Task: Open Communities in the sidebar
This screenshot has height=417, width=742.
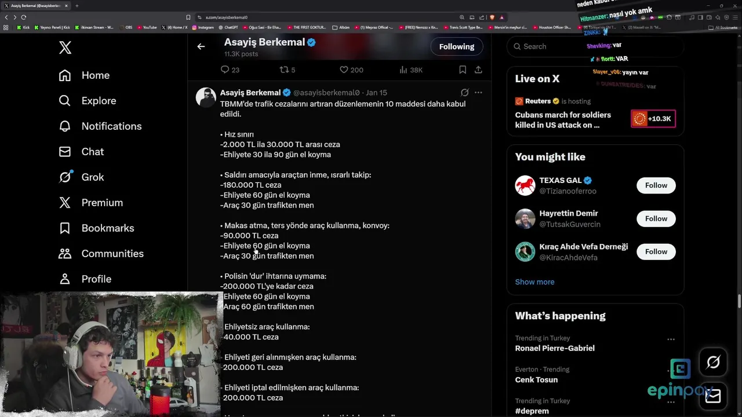Action: coord(101,254)
